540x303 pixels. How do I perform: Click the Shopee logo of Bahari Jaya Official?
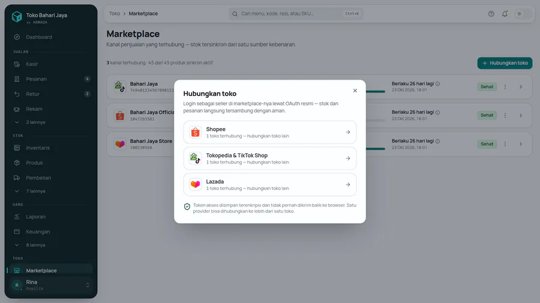[120, 116]
